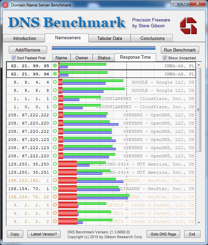Click the status ring for 1.0.0.1
The height and width of the screenshot is (245, 208).
55,106
